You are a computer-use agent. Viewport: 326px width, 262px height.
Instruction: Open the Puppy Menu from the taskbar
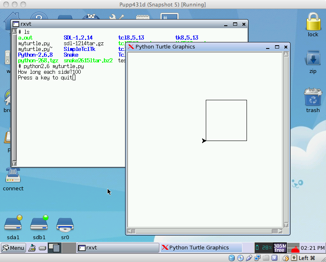click(x=13, y=248)
